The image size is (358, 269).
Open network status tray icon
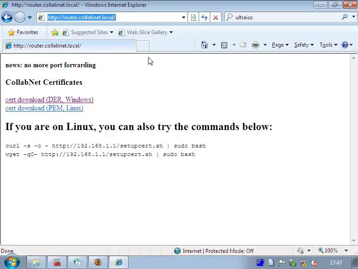pos(303,263)
